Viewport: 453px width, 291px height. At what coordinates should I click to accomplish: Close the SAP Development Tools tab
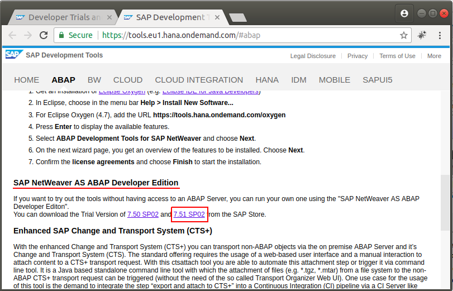(217, 18)
